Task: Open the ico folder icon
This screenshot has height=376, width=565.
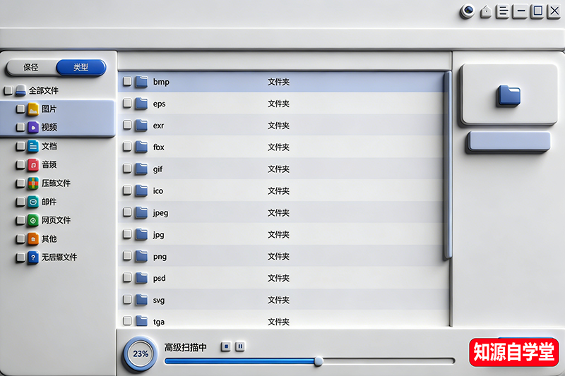Action: pos(141,190)
